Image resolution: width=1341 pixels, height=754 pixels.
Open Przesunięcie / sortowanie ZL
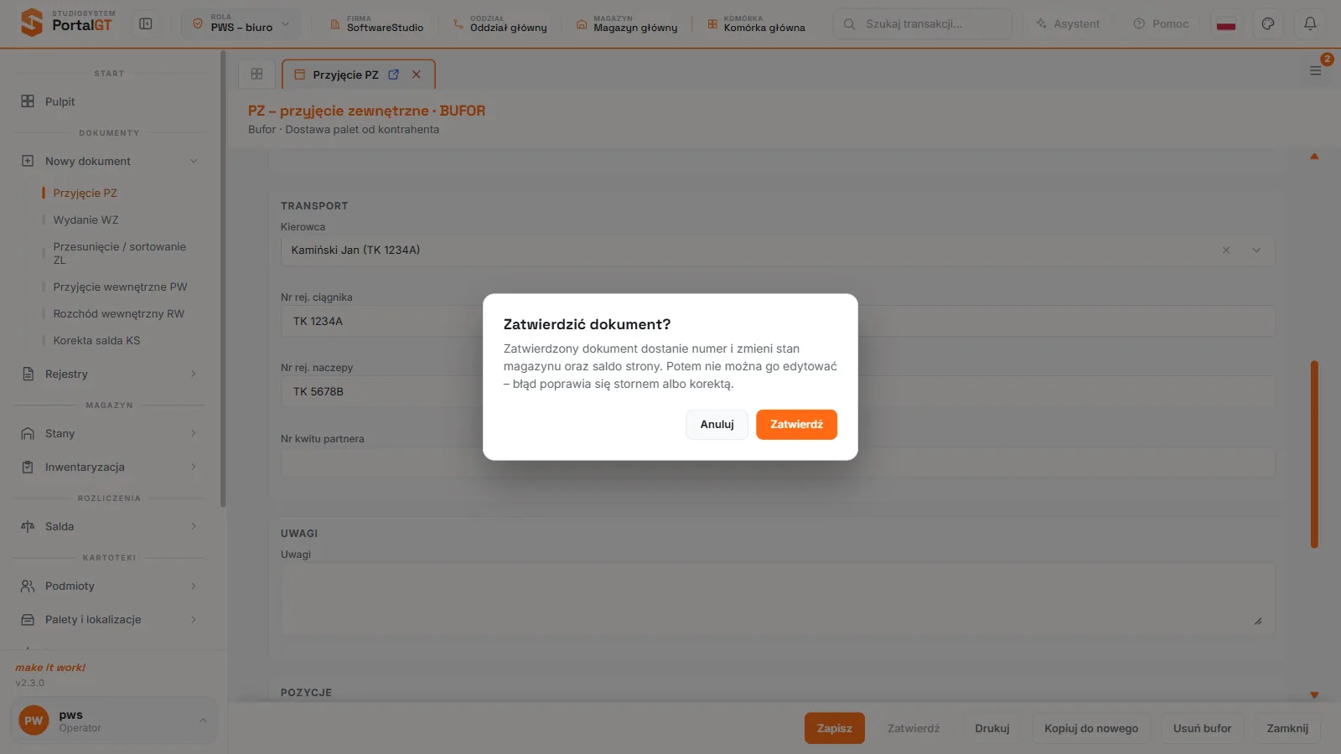[x=119, y=253]
